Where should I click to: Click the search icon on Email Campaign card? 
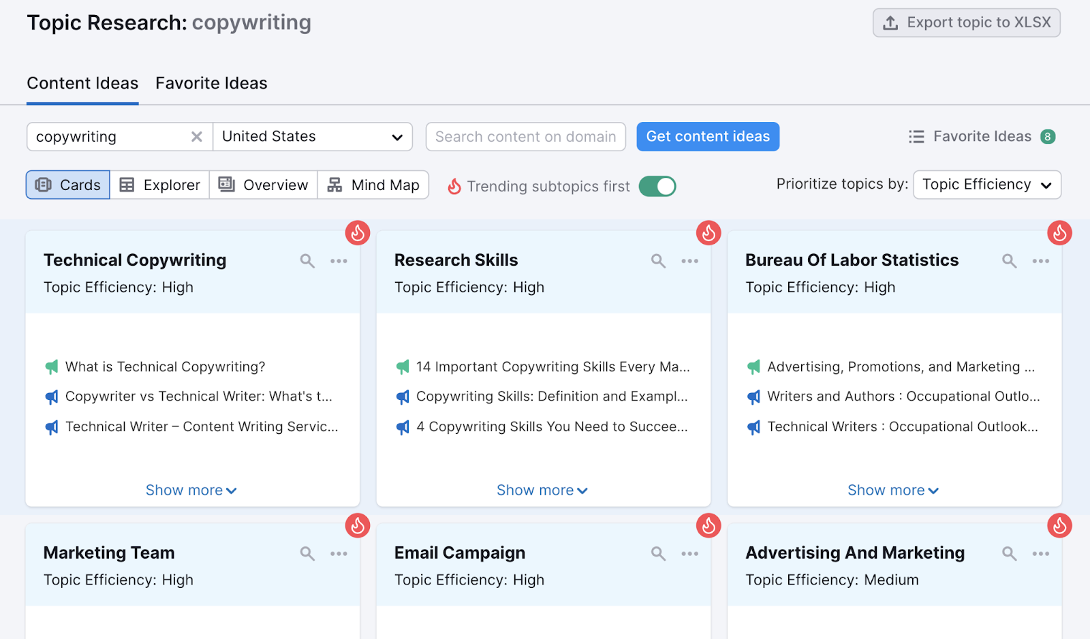658,554
